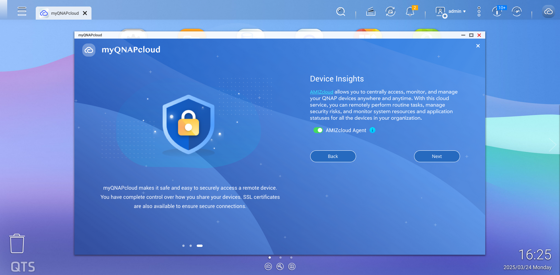Image resolution: width=560 pixels, height=275 pixels.
Task: Click the AMIZcloud Agent info icon
Action: point(372,130)
